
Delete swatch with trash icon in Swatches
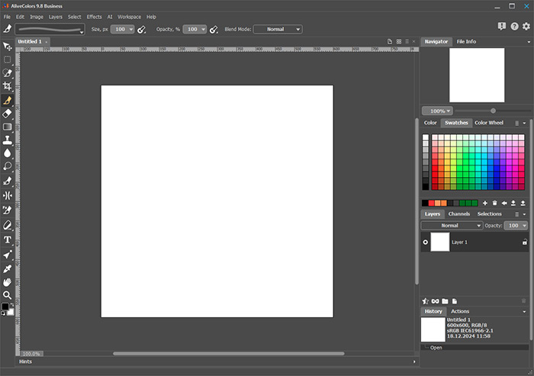494,203
